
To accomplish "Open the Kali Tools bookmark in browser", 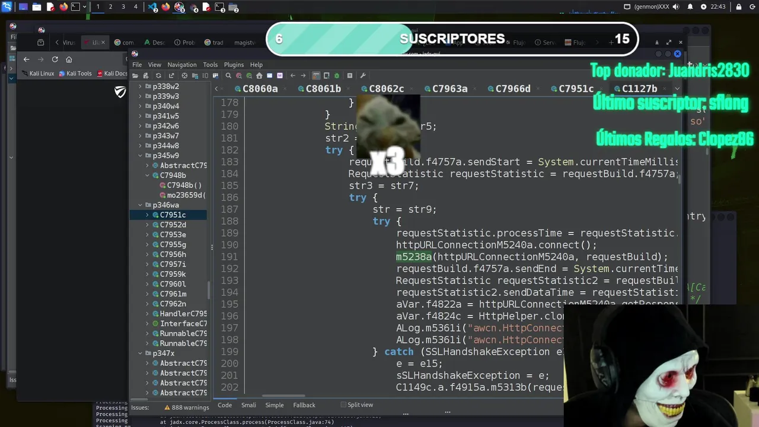I will click(75, 74).
